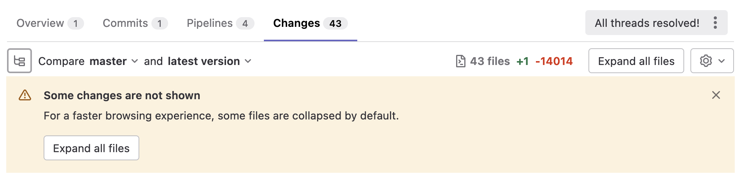The height and width of the screenshot is (179, 741).
Task: Expand the chevron next to the gear
Action: (x=722, y=61)
